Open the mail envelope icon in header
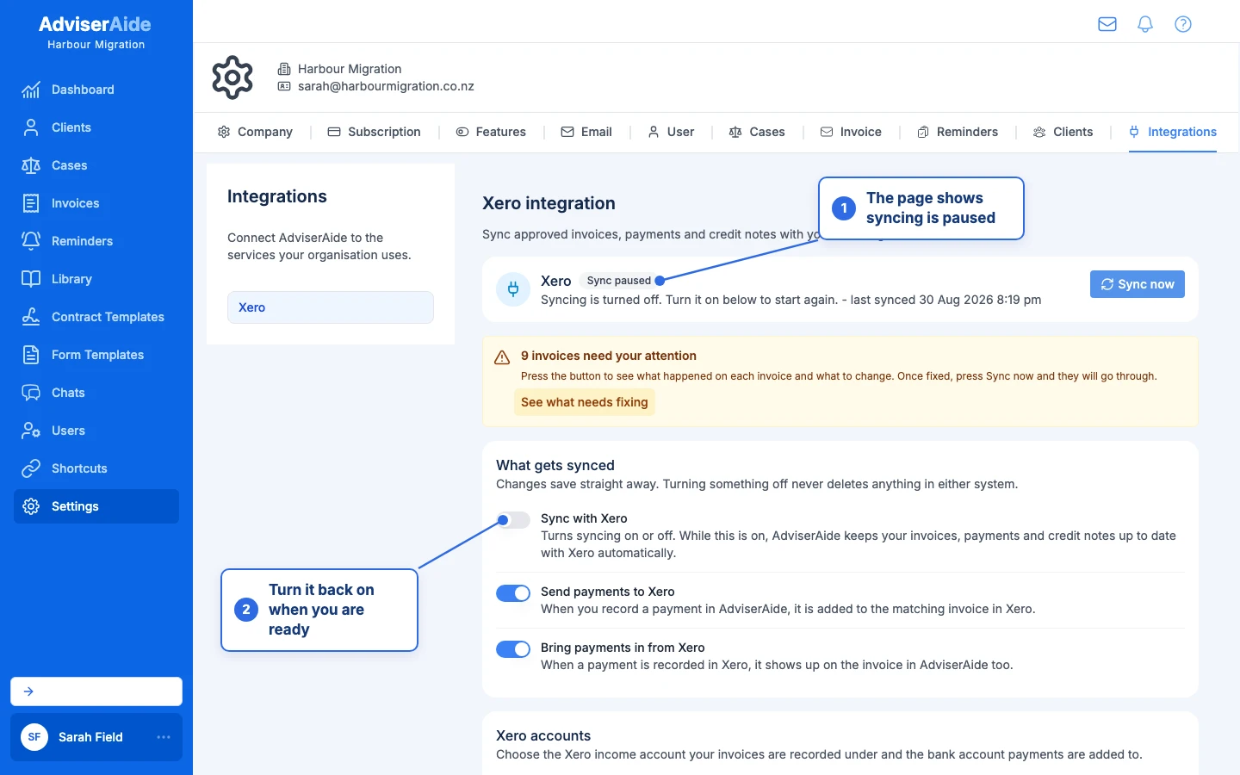Screen dimensions: 1240x775 (1107, 24)
